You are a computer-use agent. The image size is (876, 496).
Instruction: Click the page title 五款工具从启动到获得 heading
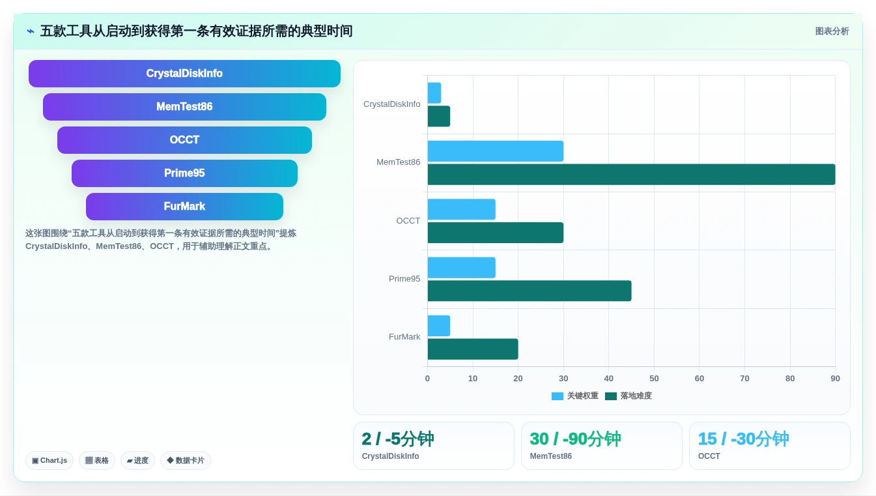tap(196, 31)
